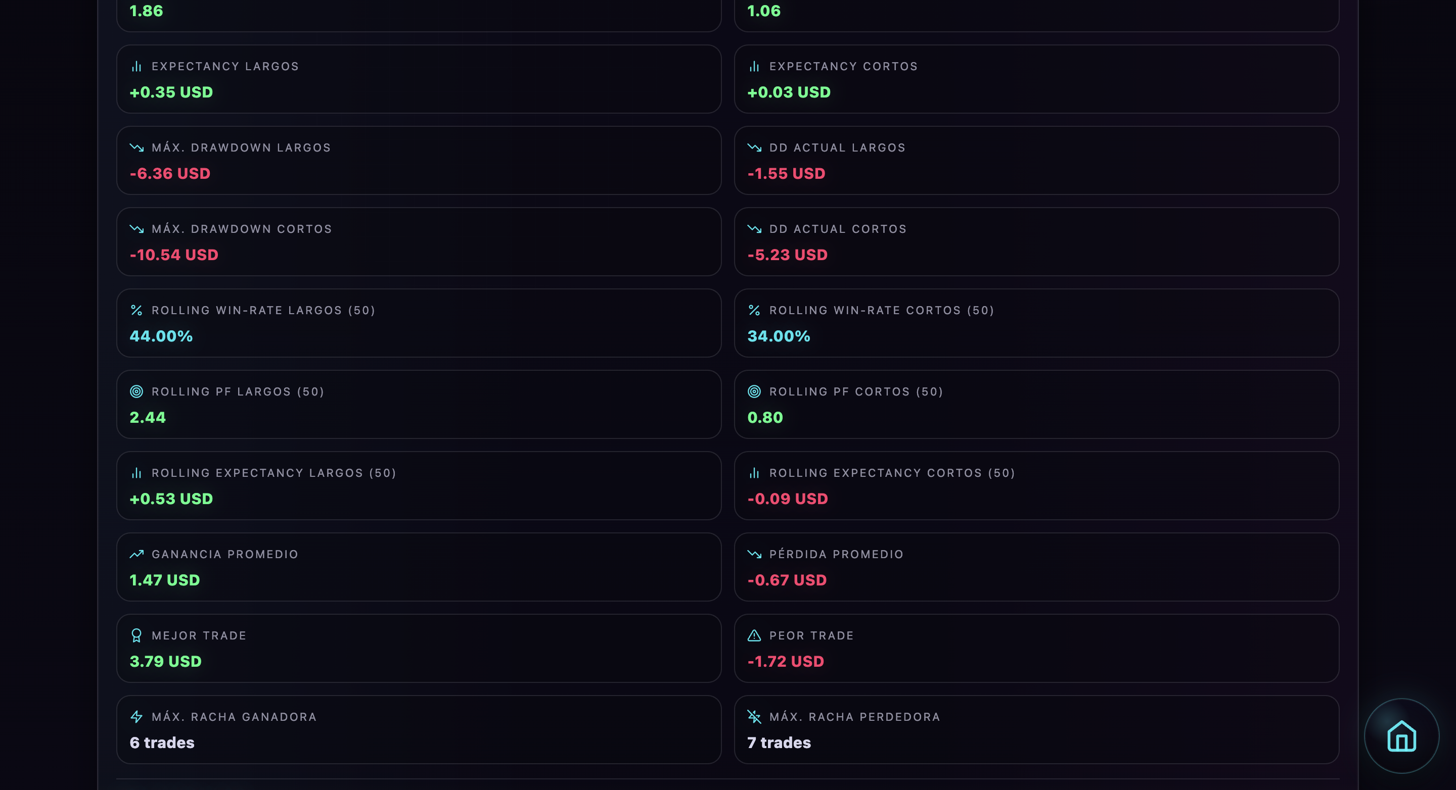Click the Rolling PF Largos target icon
This screenshot has height=790, width=1456.
tap(136, 392)
